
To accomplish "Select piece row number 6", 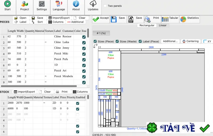I will point(4,65).
